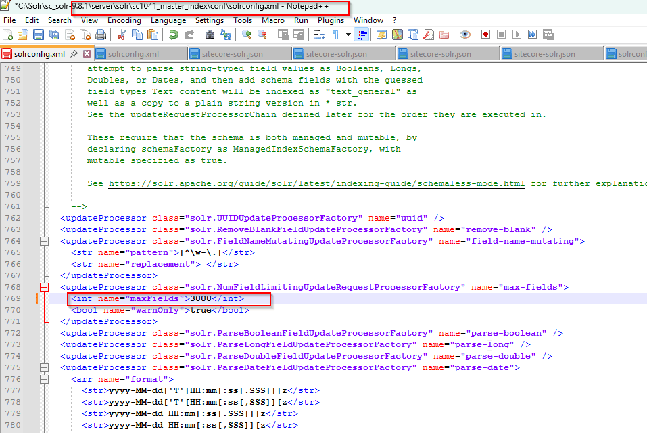
Task: Toggle monitoring with the eye icon
Action: (x=465, y=35)
